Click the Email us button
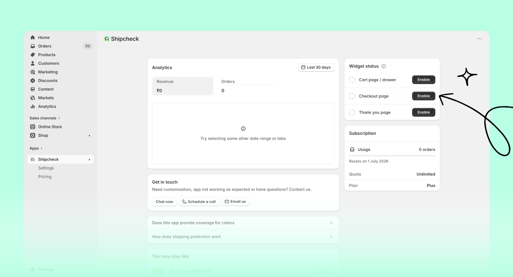This screenshot has height=277, width=513. 236,202
